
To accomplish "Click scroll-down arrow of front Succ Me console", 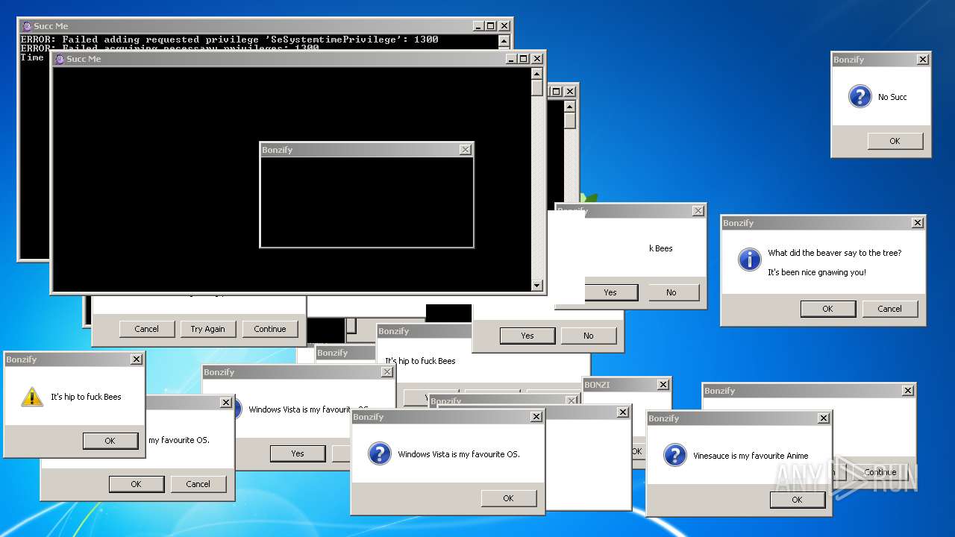I will coord(536,286).
